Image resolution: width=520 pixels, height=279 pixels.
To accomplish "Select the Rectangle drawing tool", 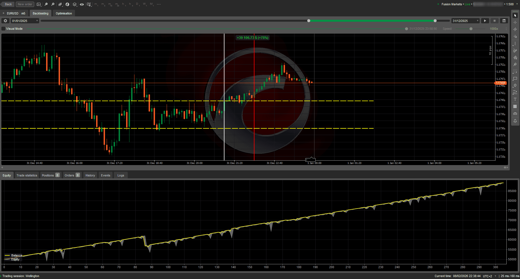I will click(515, 78).
